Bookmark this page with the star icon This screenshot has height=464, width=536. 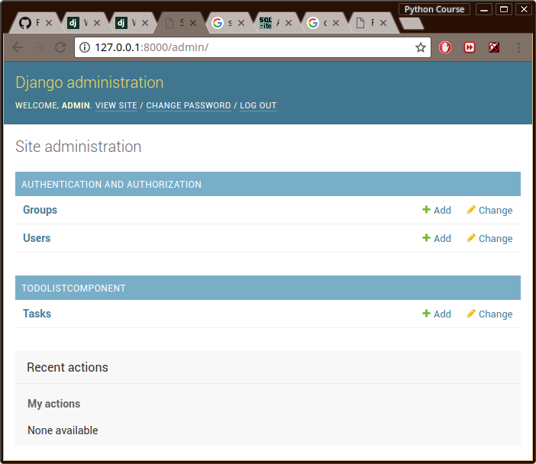[420, 47]
